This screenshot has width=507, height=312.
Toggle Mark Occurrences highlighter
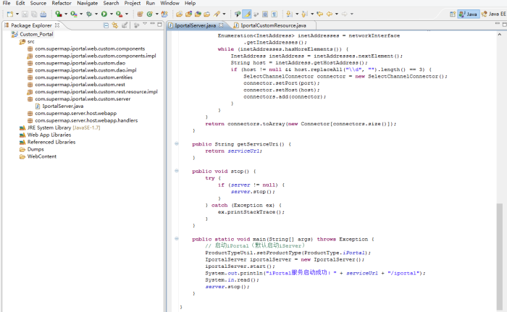(247, 14)
